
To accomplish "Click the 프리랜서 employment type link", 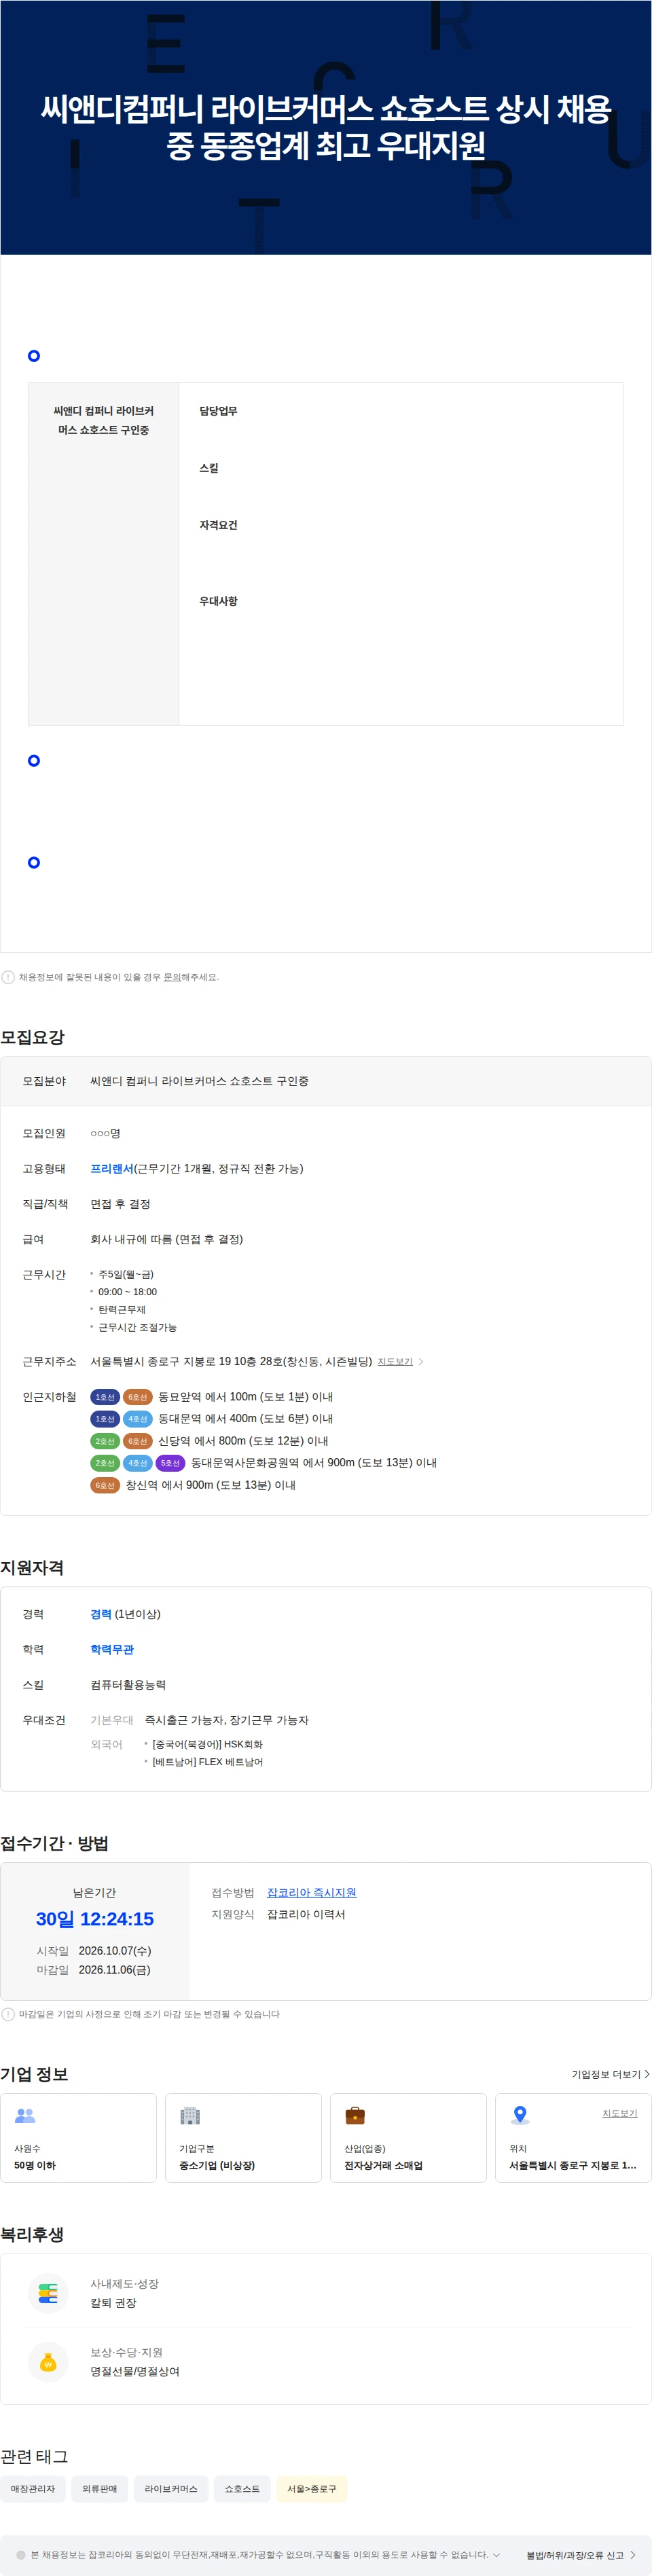I will tap(112, 1169).
